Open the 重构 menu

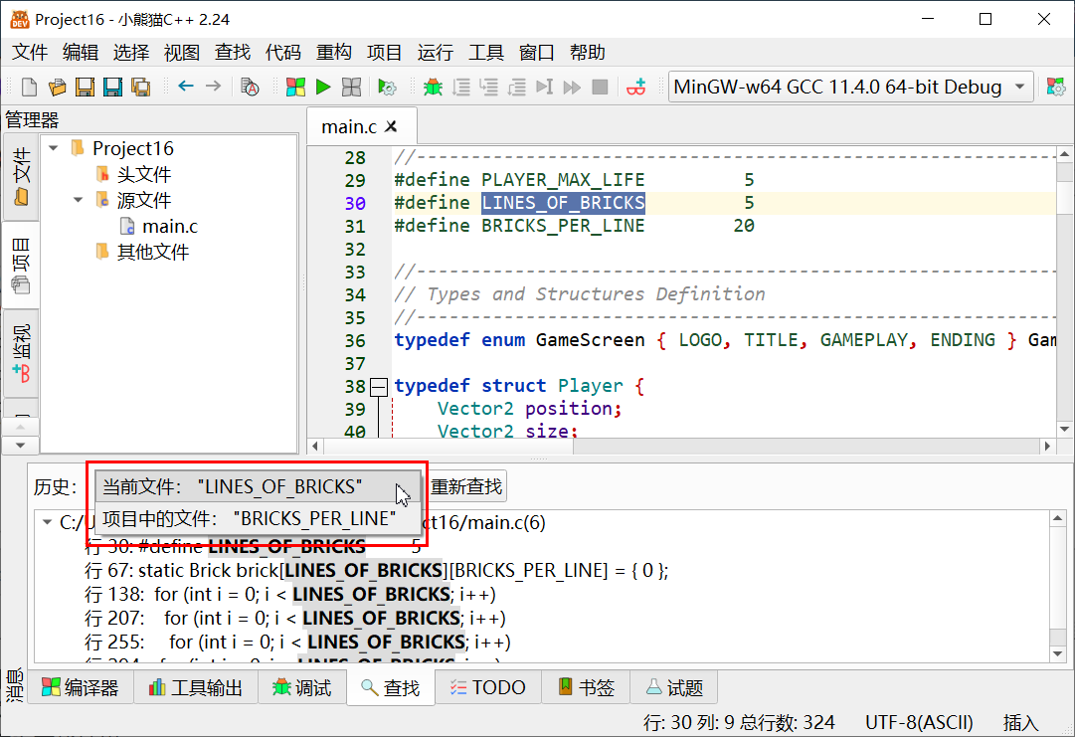coord(334,52)
